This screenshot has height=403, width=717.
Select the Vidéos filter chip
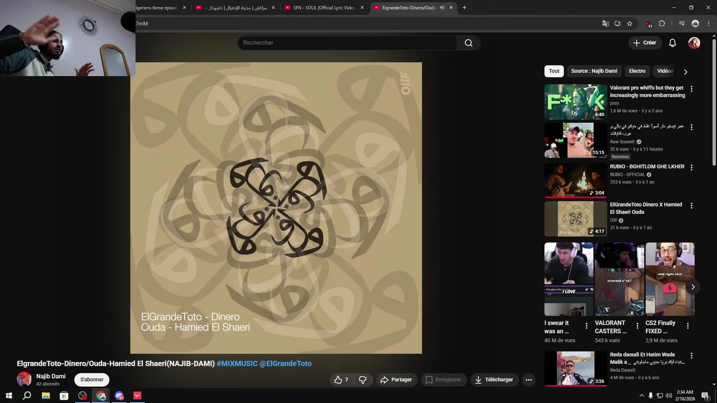coord(665,71)
